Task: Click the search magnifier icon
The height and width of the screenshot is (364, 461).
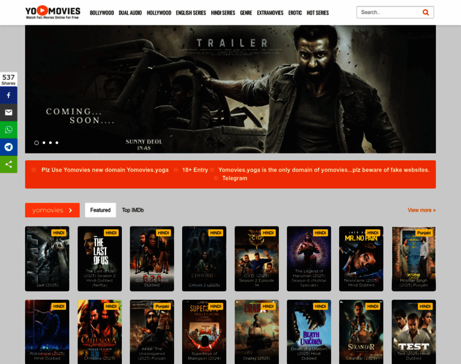Action: click(x=425, y=12)
